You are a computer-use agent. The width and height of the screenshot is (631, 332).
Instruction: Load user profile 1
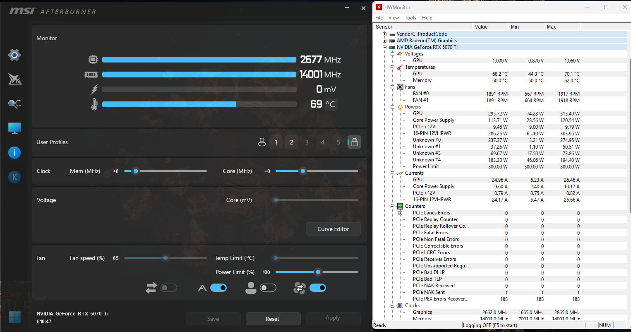(x=276, y=142)
